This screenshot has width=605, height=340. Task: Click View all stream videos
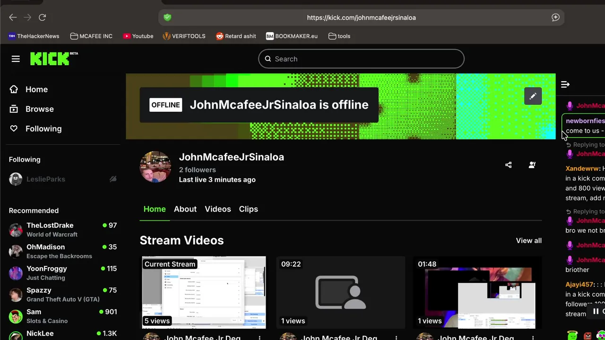tap(528, 241)
